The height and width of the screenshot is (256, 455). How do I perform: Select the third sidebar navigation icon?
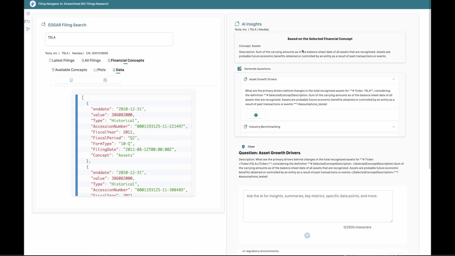tap(28, 29)
